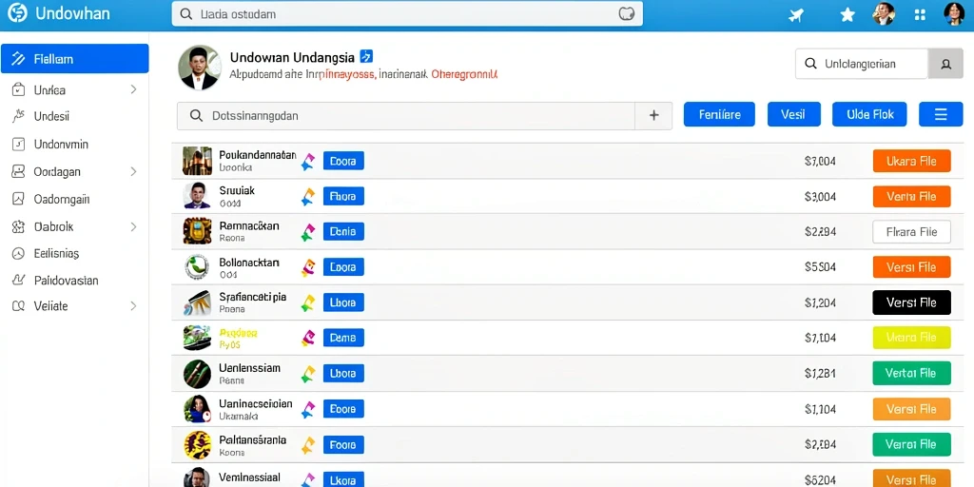Click the Paildovastan sidebar icon
Viewport: 974px width, 487px height.
tap(18, 281)
